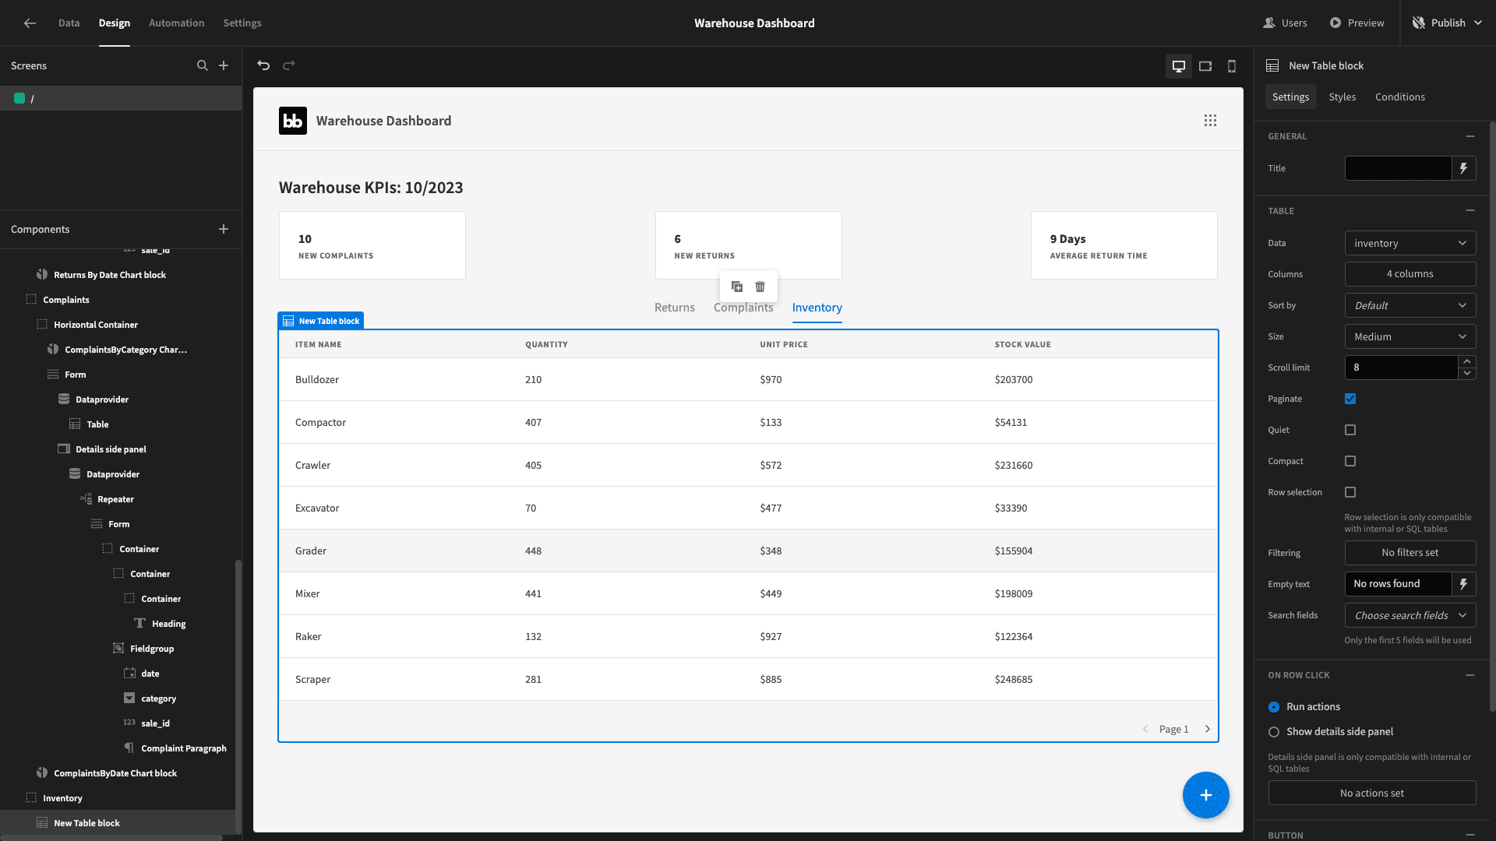Search screens with magnifier icon
Screen dimensions: 1496x841
203,65
